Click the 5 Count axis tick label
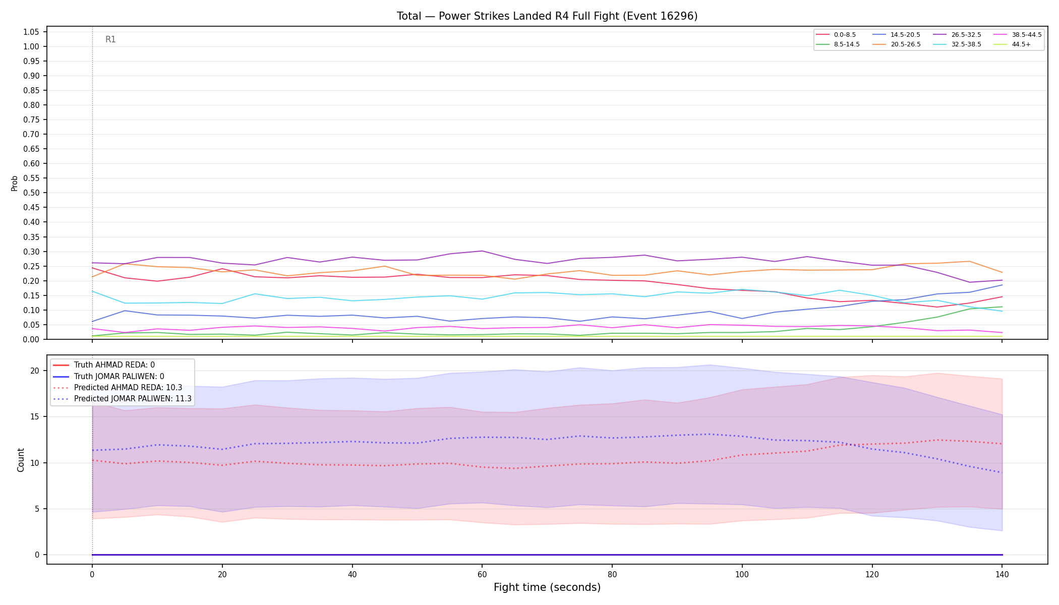Image resolution: width=1059 pixels, height=605 pixels. [x=37, y=509]
